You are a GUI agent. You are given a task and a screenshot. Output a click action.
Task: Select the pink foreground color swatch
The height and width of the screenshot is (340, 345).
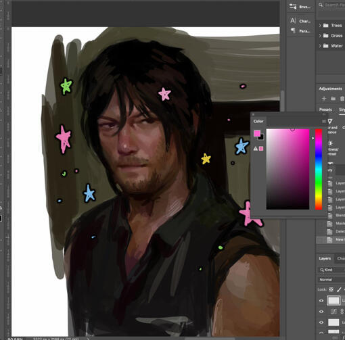[x=257, y=133]
